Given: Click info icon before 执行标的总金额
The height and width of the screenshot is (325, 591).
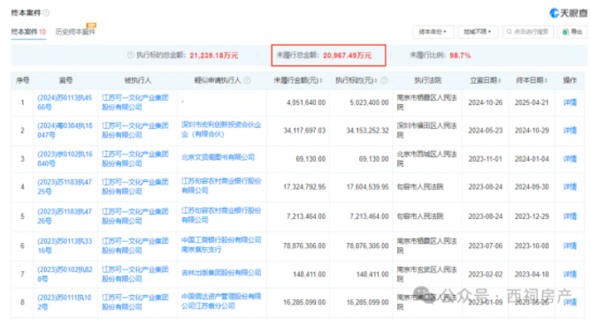Looking at the screenshot, I should (x=130, y=56).
